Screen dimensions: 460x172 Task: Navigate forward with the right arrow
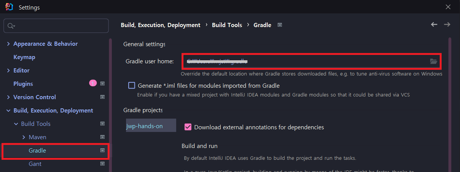tap(447, 24)
